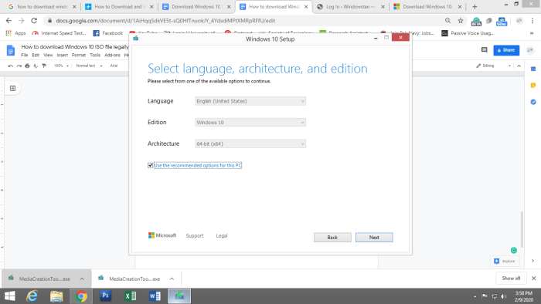The image size is (541, 304).
Task: Click the GDoc extension icon
Action: pyautogui.click(x=502, y=22)
